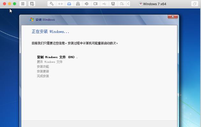
Task: Collapse the device toolbar chevron
Action: [x=128, y=4]
